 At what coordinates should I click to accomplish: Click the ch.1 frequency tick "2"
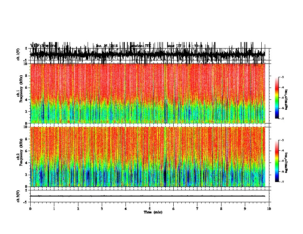(26, 112)
